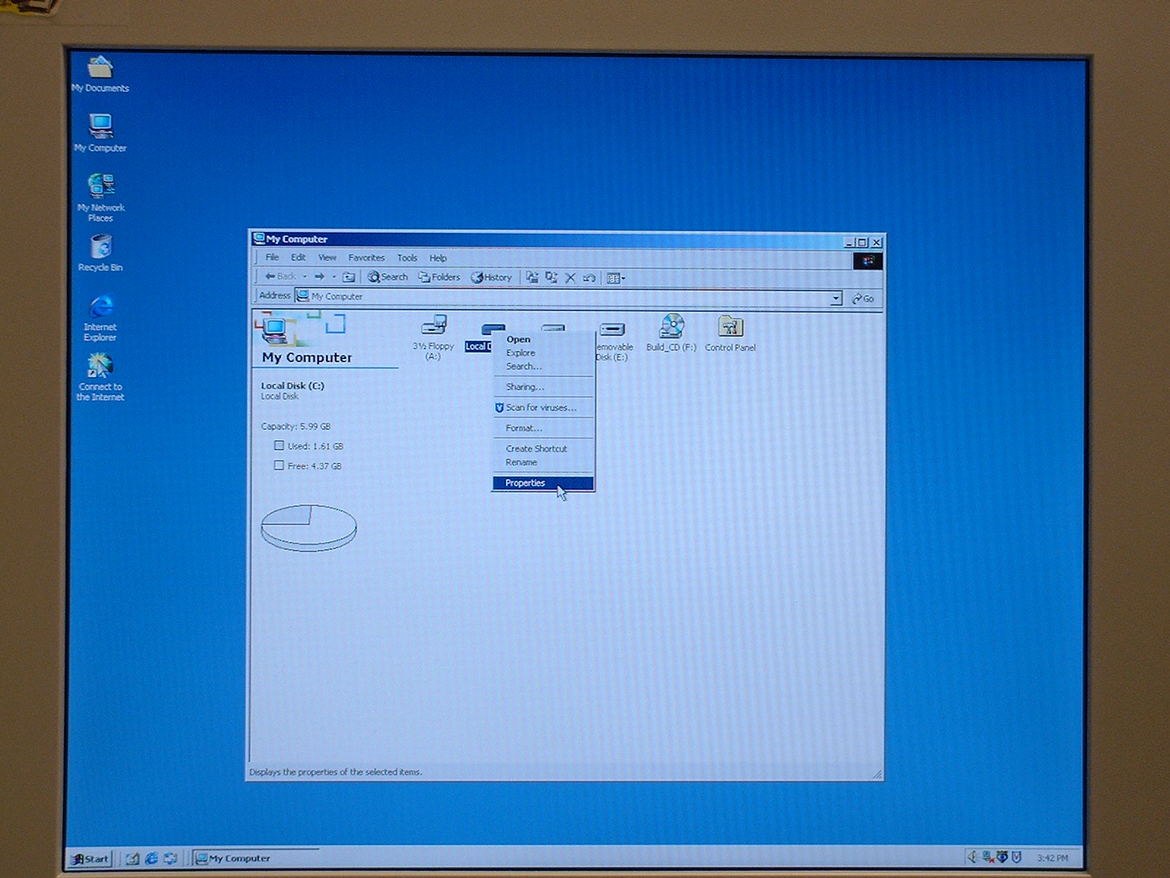Click the Delete X toolbar icon
Screen dimensions: 1170x878
pyautogui.click(x=570, y=278)
